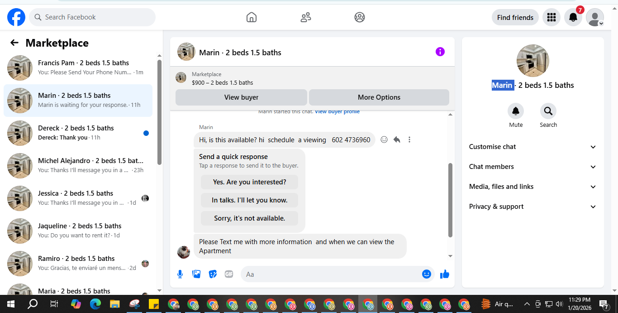This screenshot has height=313, width=618.
Task: Open Task View on the taskbar
Action: click(x=54, y=304)
